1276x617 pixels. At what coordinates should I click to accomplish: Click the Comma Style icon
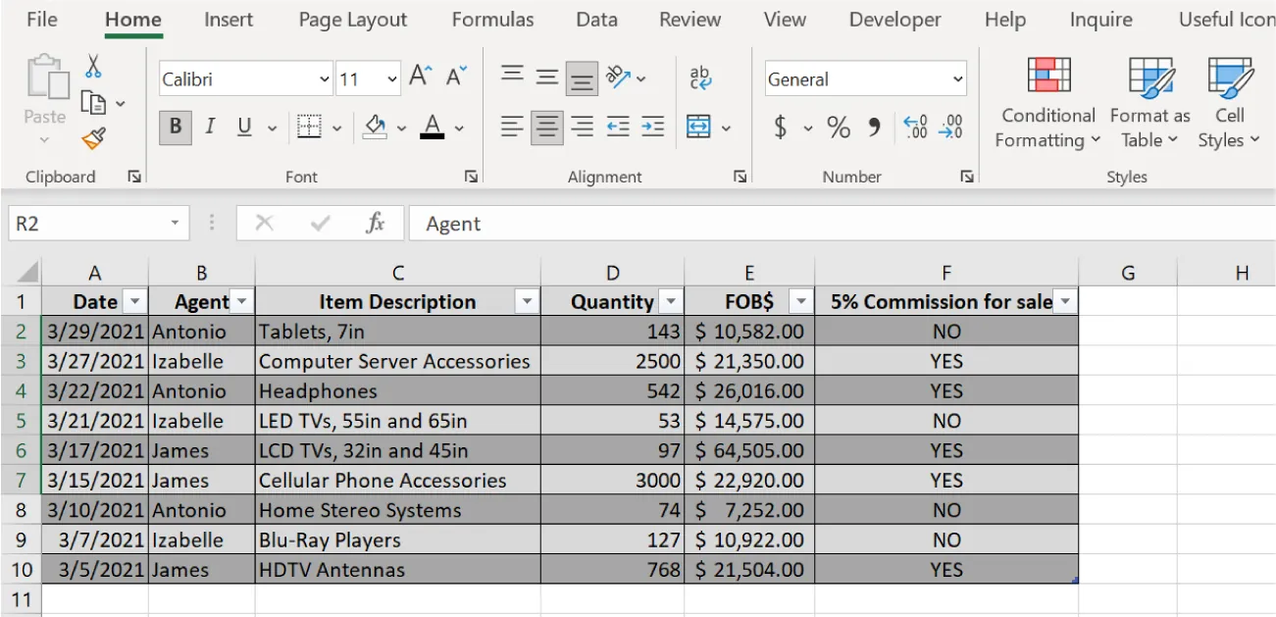coord(873,126)
